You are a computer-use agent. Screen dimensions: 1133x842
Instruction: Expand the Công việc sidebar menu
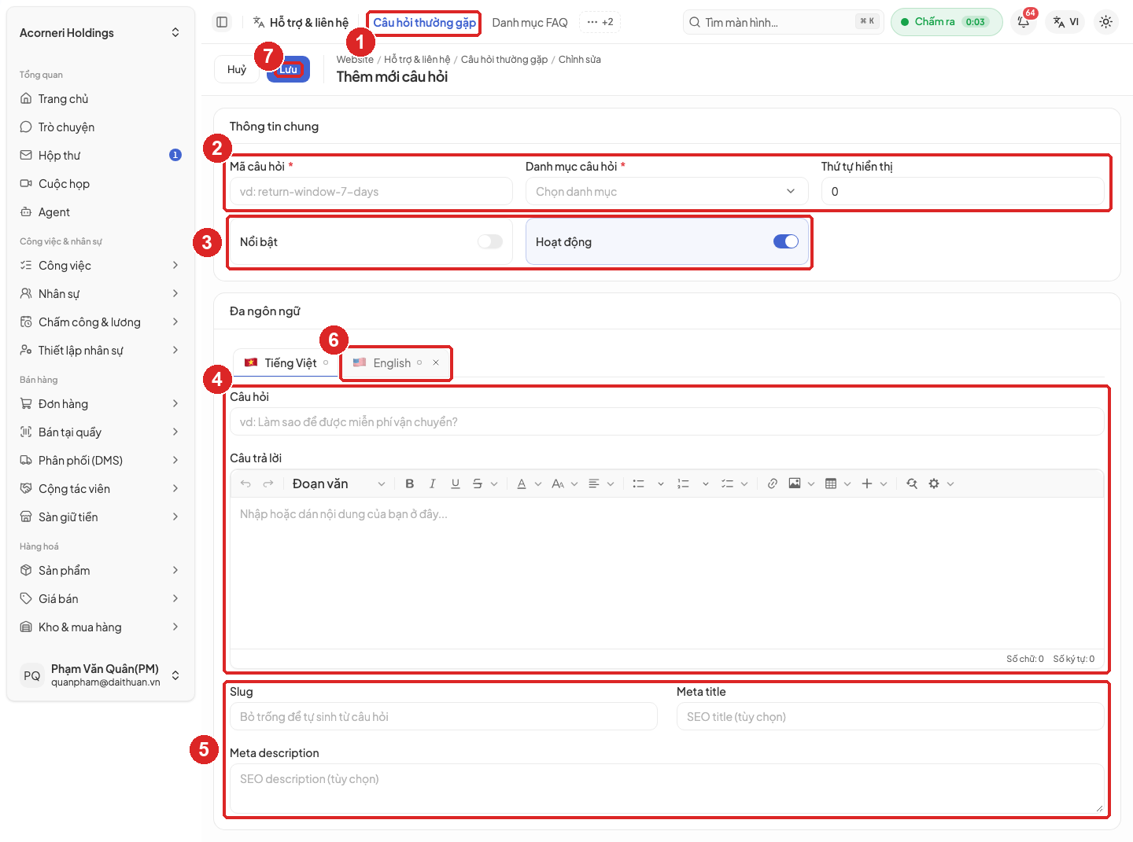point(101,266)
